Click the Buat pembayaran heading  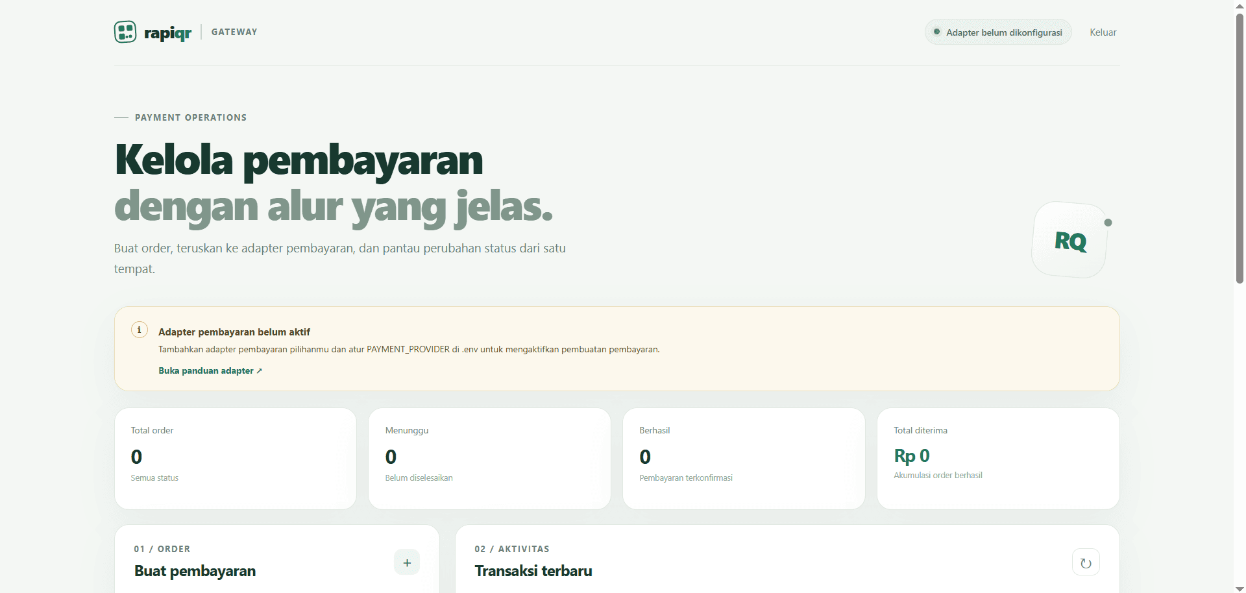coord(195,571)
